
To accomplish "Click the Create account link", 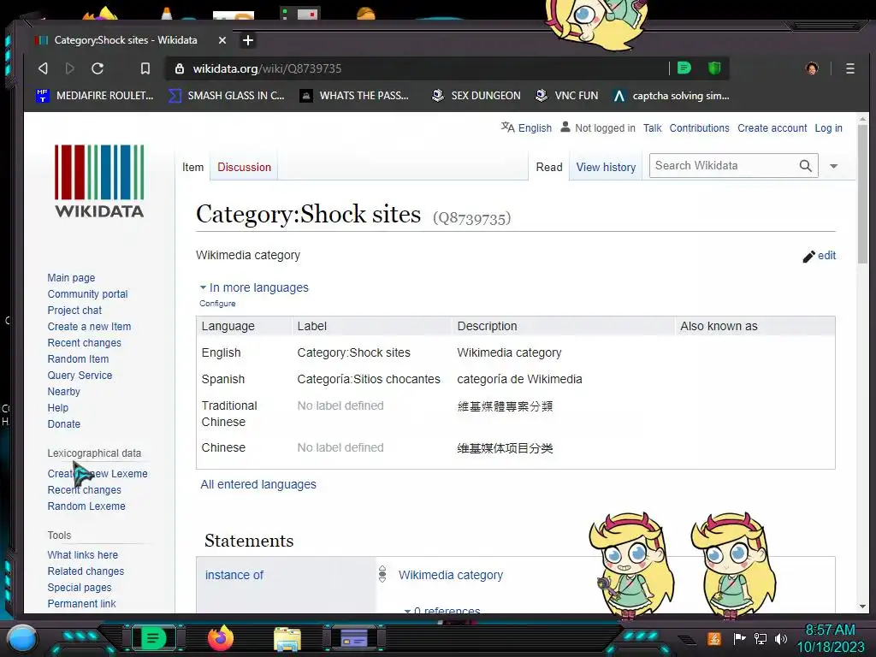I will tap(772, 128).
